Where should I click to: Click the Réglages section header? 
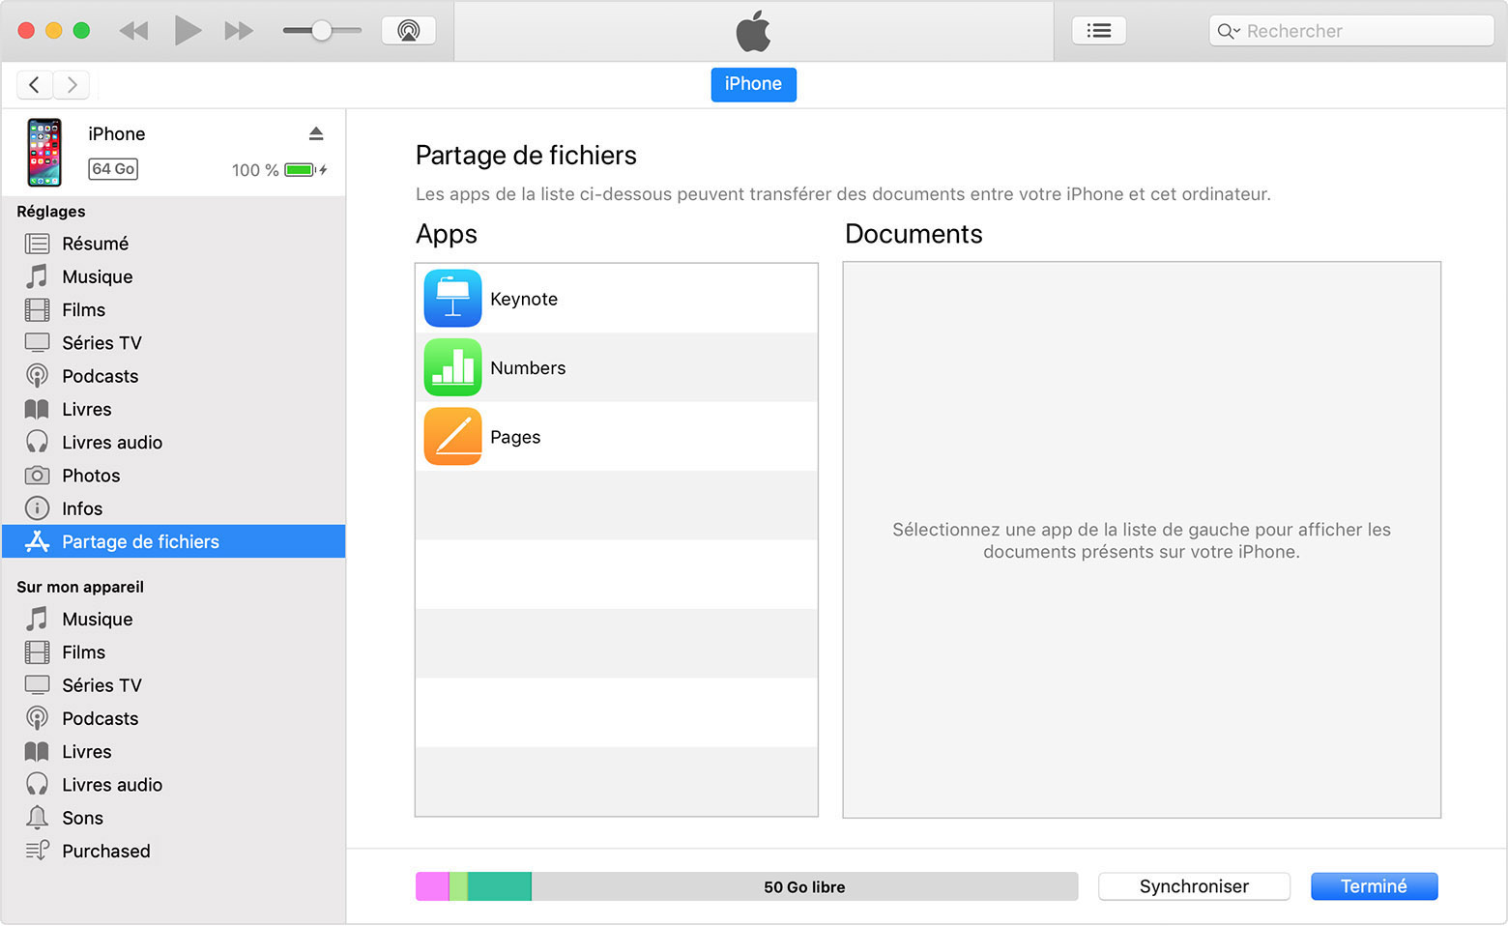coord(51,212)
